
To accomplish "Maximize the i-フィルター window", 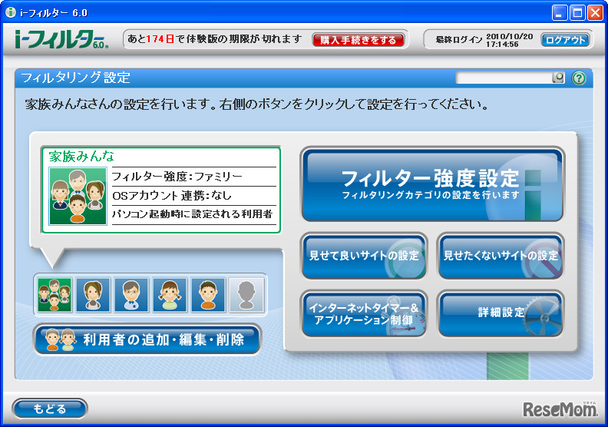I will click(x=577, y=13).
